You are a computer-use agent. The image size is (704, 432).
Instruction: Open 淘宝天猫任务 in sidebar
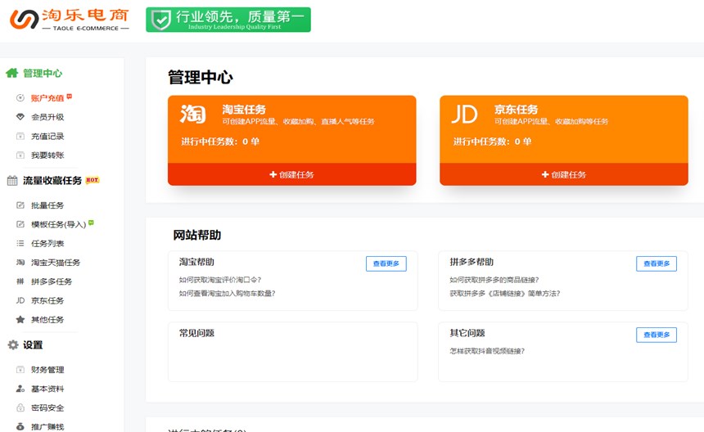tap(55, 263)
